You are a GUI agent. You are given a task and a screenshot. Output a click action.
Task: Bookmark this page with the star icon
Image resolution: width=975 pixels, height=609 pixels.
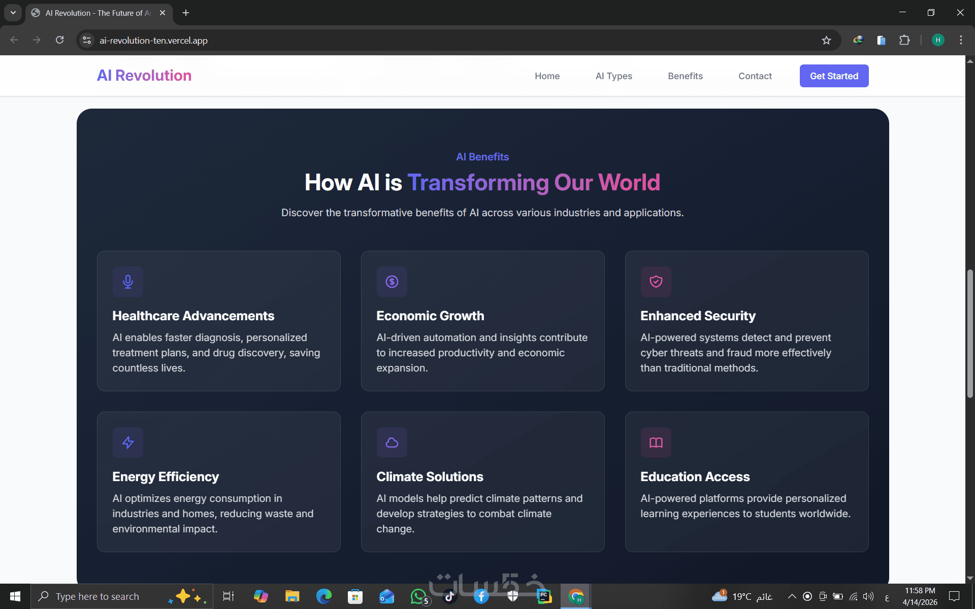coord(826,41)
